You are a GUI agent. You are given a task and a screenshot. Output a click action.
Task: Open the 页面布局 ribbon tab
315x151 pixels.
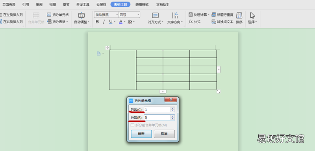[x=9, y=4]
